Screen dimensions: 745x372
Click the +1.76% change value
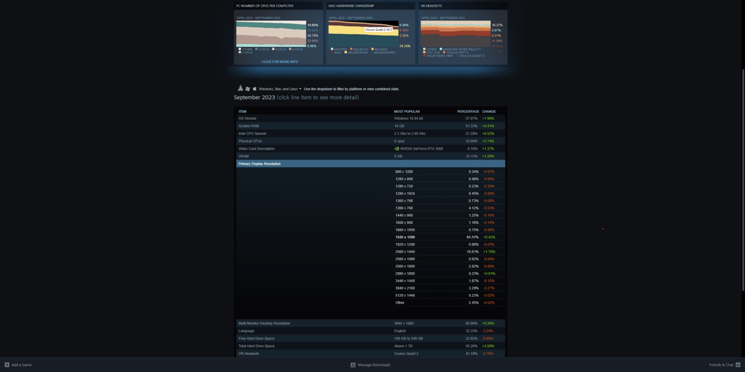coord(489,252)
